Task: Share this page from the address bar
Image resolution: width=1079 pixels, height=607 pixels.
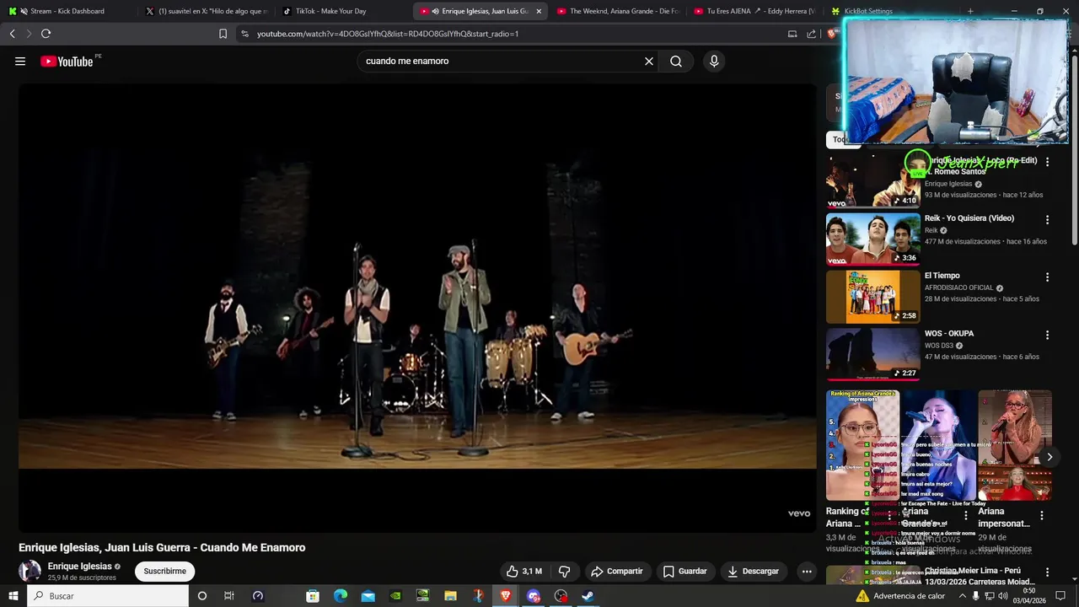Action: point(811,34)
